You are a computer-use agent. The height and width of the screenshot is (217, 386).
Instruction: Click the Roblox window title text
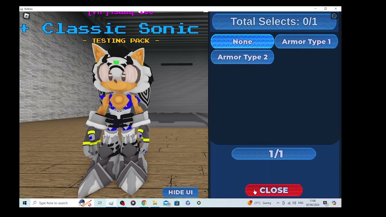[29, 9]
